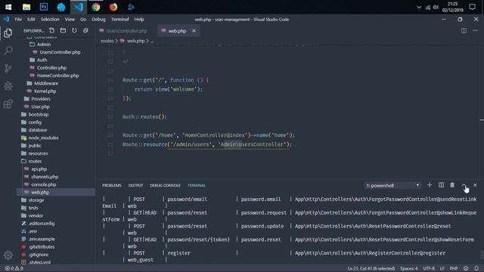Open the Debug view in activity bar
Image resolution: width=484 pixels, height=272 pixels.
pyautogui.click(x=8, y=86)
